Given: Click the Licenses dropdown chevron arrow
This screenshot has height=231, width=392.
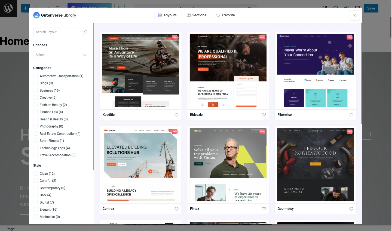Looking at the screenshot, I should point(85,55).
